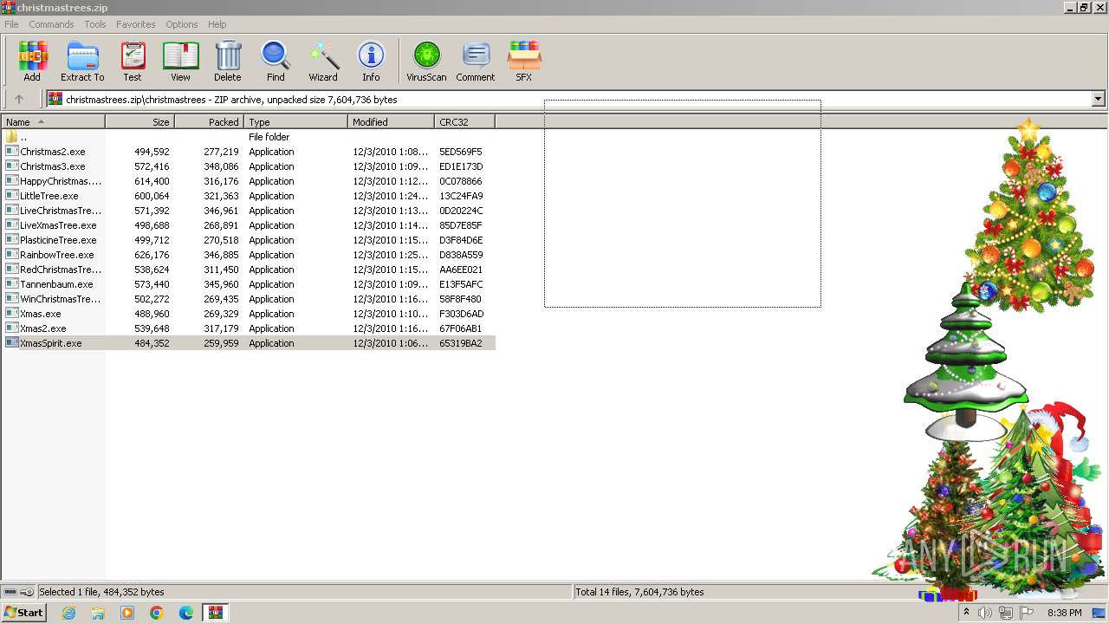Click the show desktop tray icon
This screenshot has width=1109, height=624.
1099,613
